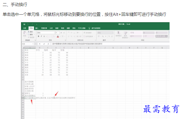182x119 pixels.
Task: Open the File (文件) tab
Action: coord(25,28)
